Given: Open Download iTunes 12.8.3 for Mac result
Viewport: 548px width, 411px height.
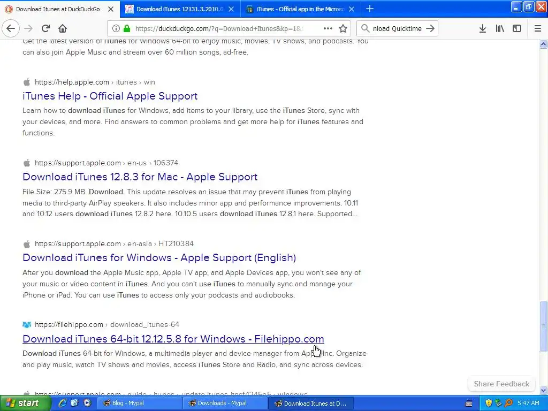Looking at the screenshot, I should pyautogui.click(x=140, y=177).
